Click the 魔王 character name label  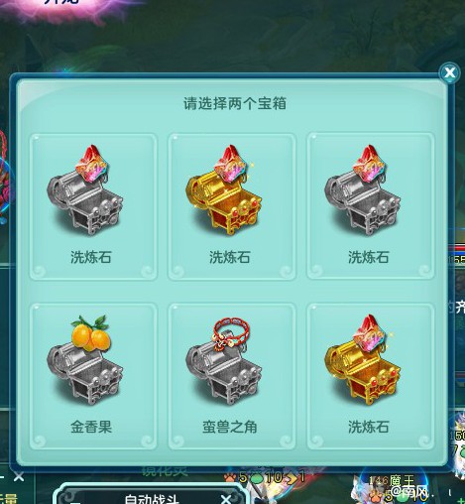pyautogui.click(x=402, y=480)
